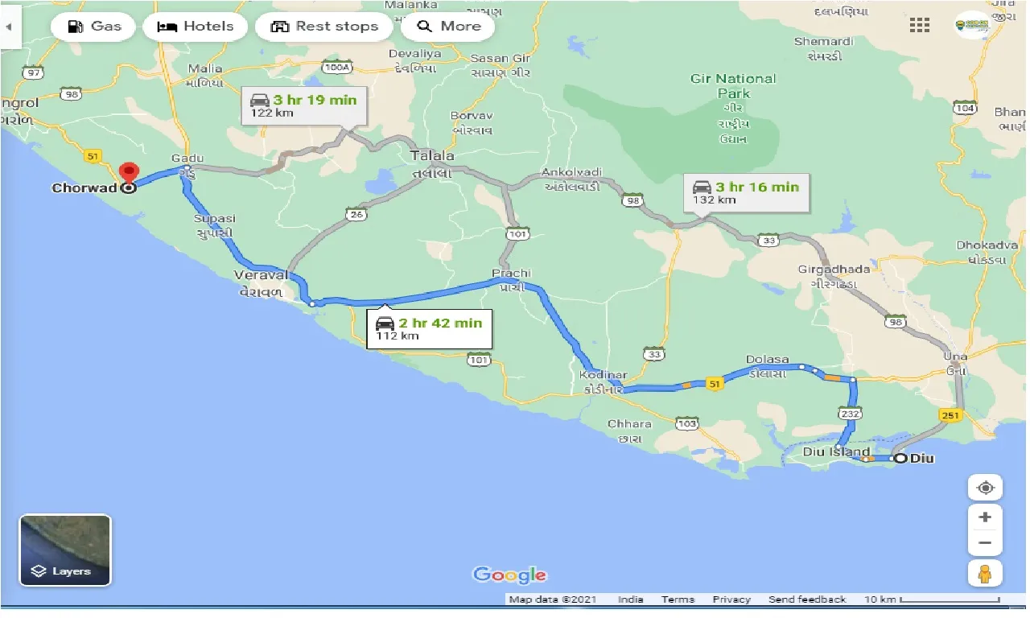Image resolution: width=1030 pixels, height=618 pixels.
Task: Select the Hotels bed icon
Action: (167, 26)
